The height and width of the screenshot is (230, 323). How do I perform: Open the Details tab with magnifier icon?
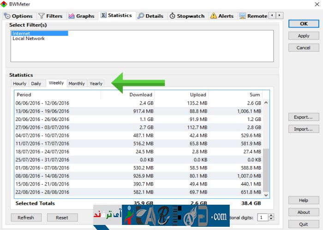point(150,16)
